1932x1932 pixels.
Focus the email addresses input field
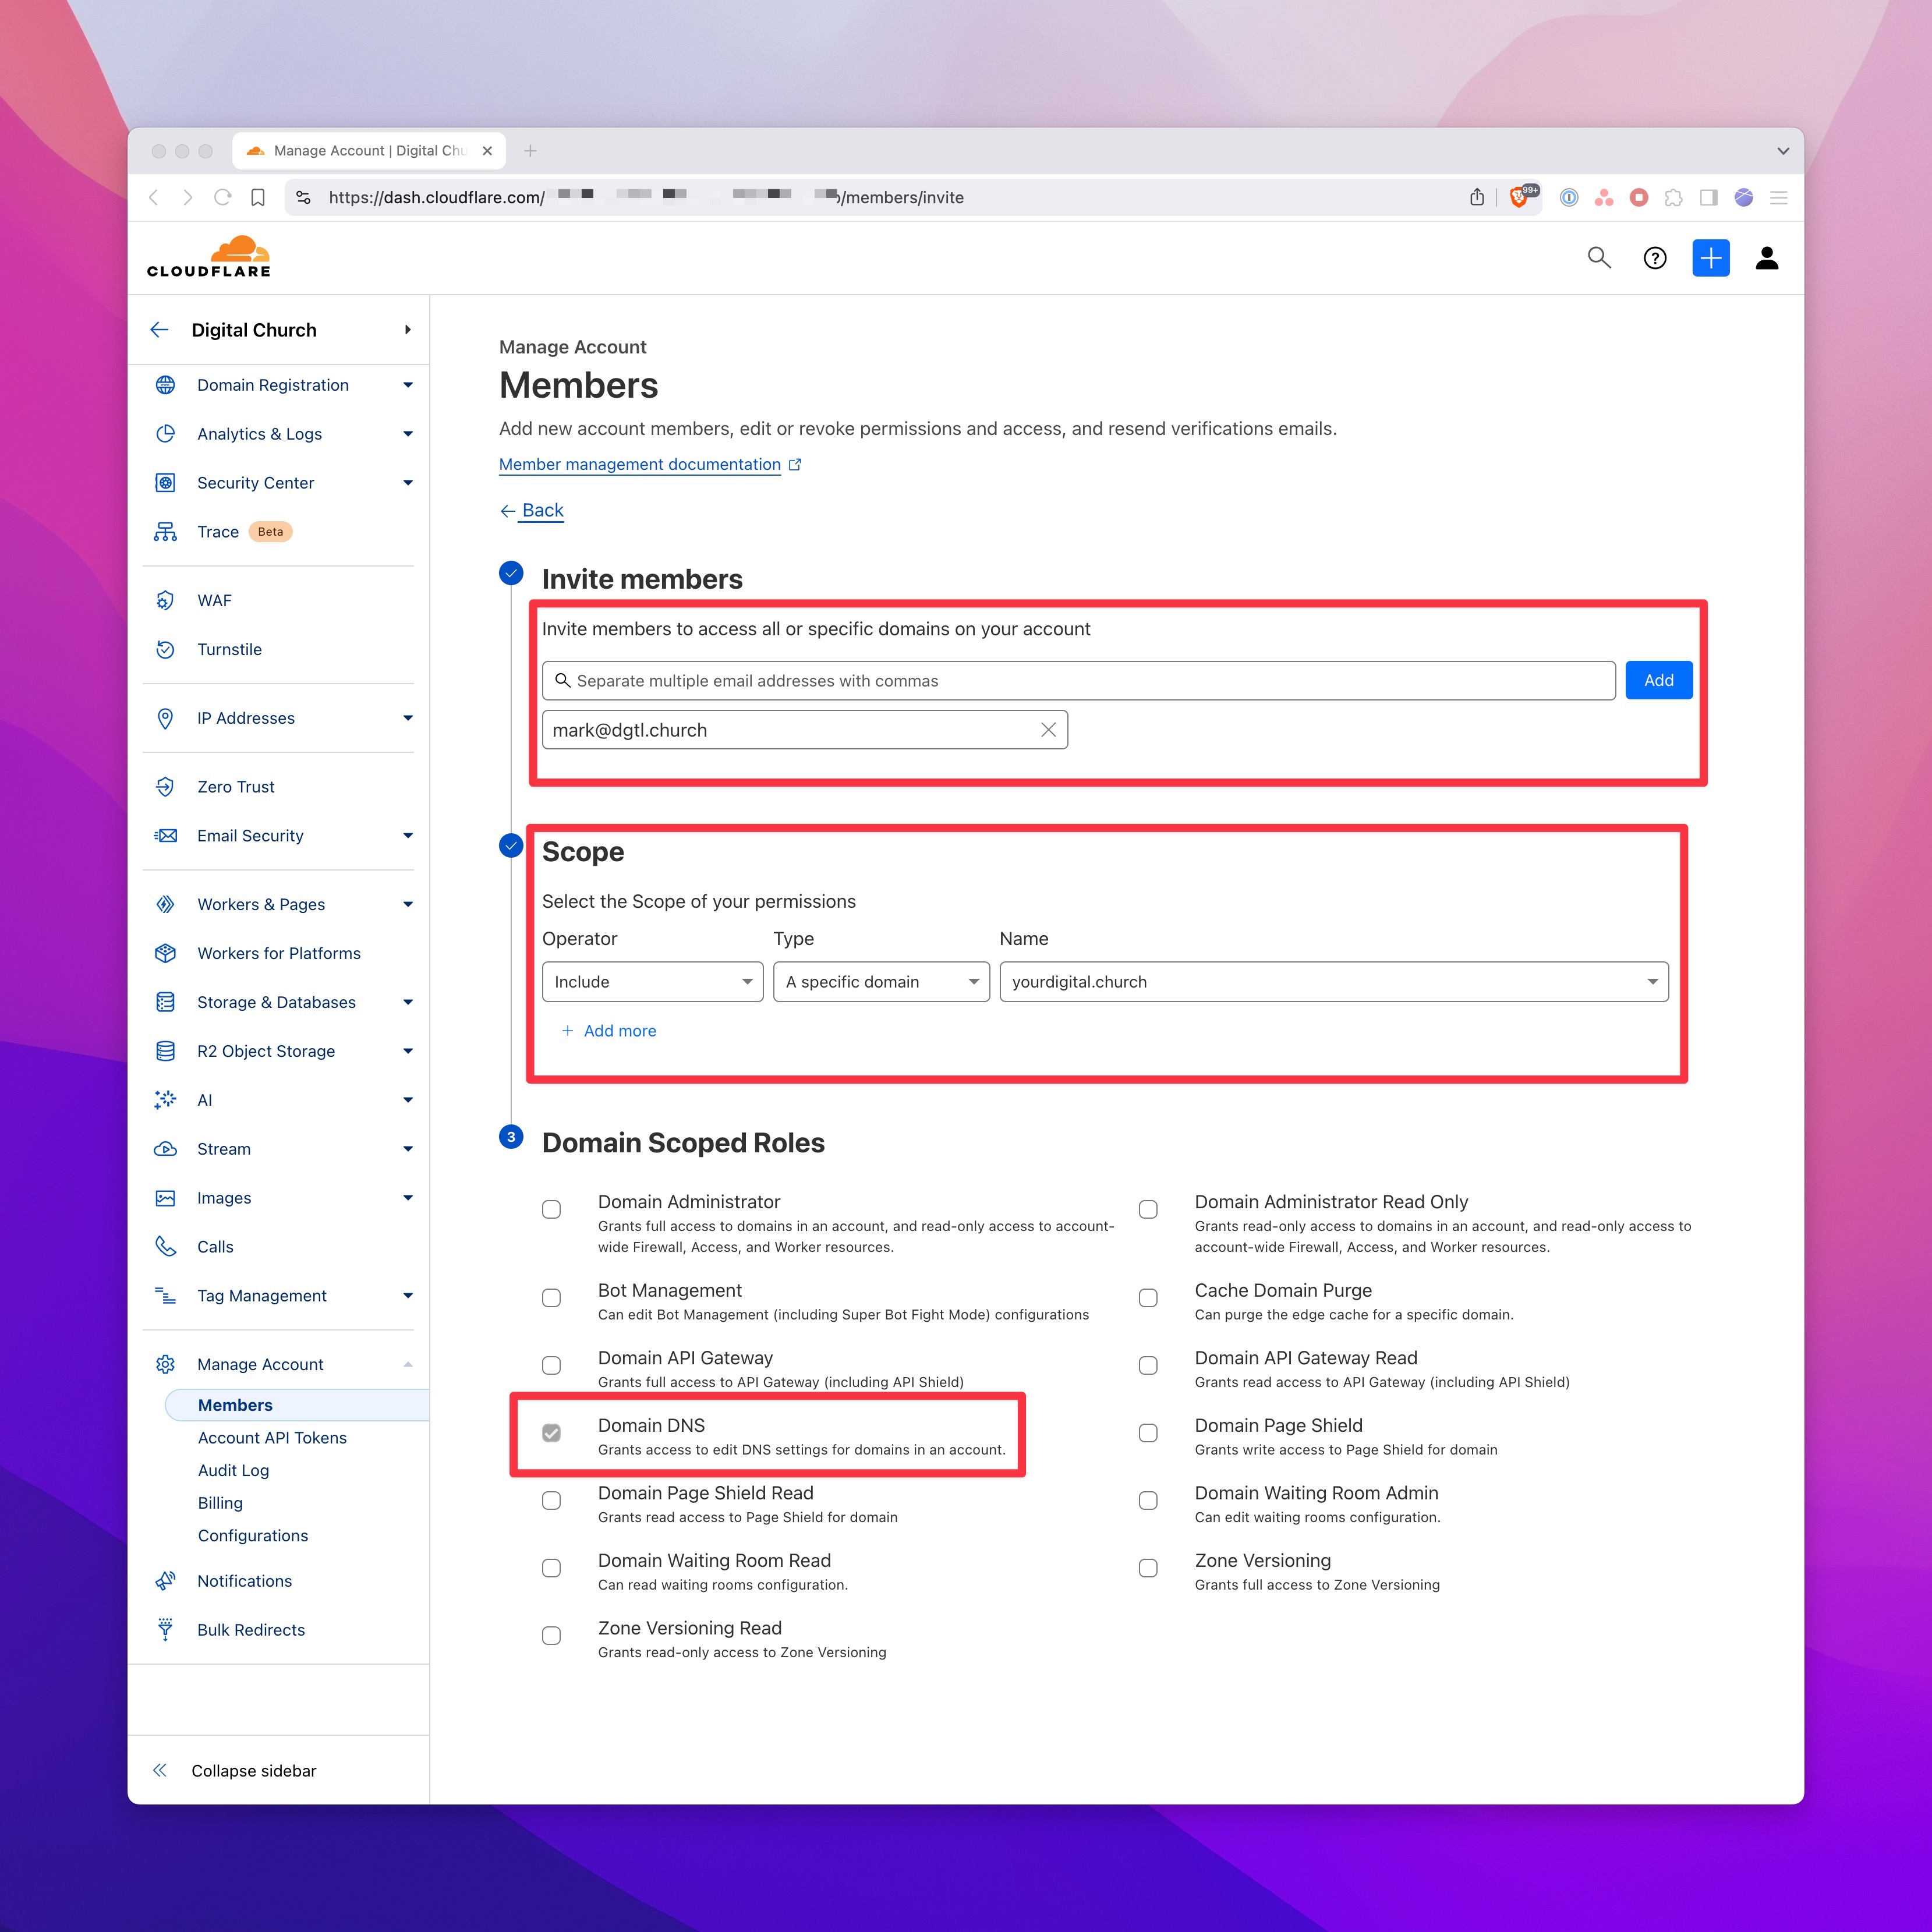pyautogui.click(x=1078, y=680)
